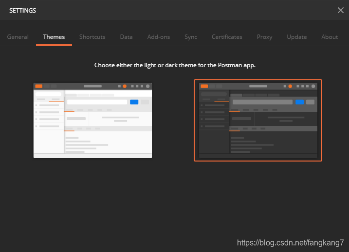The width and height of the screenshot is (349, 252).
Task: Select the Themes tab
Action: (x=54, y=37)
